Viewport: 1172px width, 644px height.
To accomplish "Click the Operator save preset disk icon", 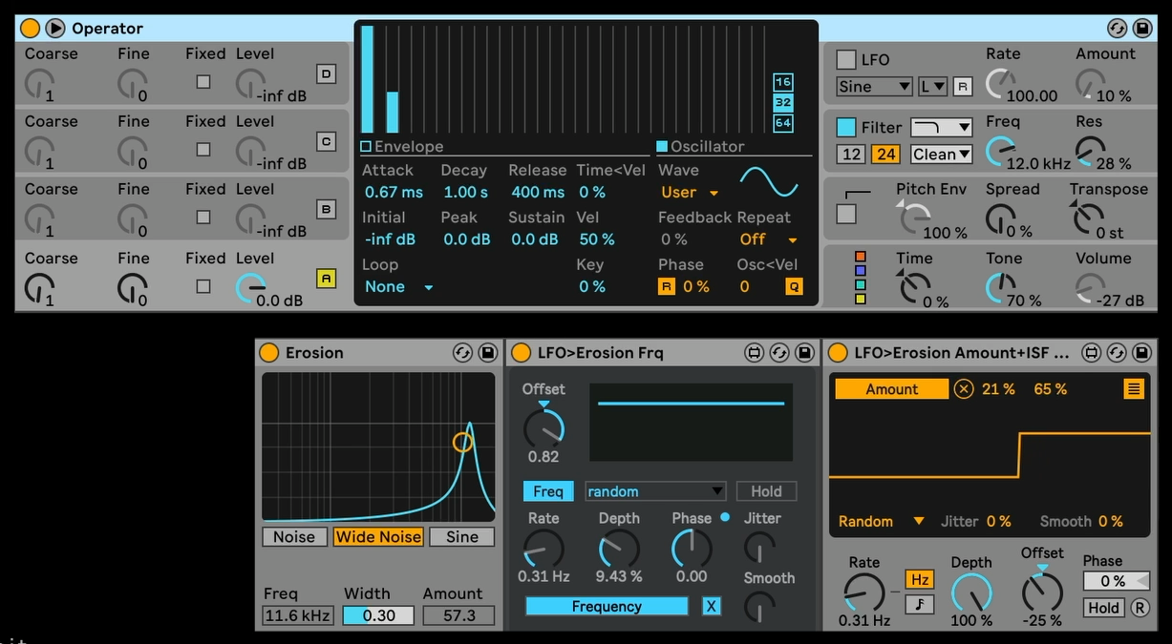I will tap(1141, 29).
